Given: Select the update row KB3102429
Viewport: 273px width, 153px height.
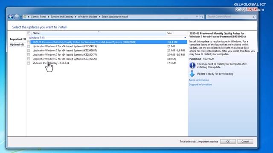Looking at the screenshot, I should pos(109,59).
